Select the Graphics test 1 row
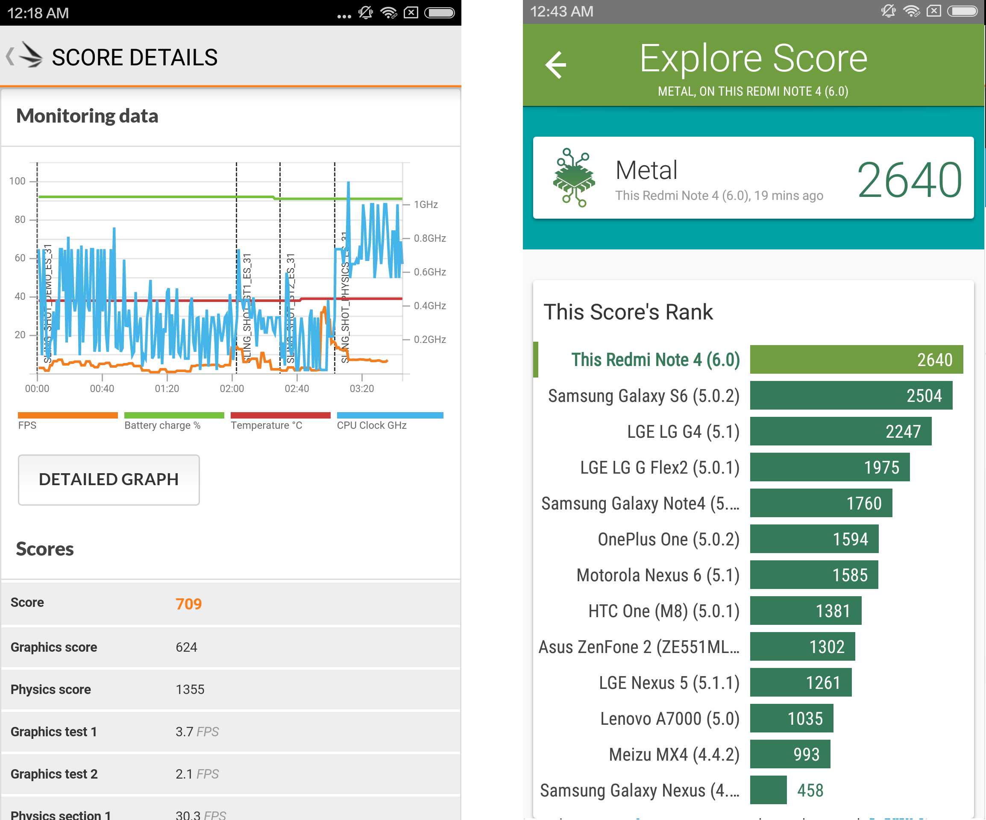 (231, 731)
